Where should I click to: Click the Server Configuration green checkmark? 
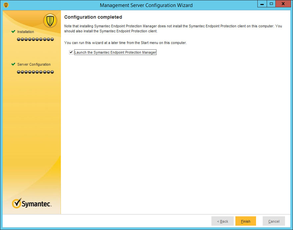pos(13,64)
